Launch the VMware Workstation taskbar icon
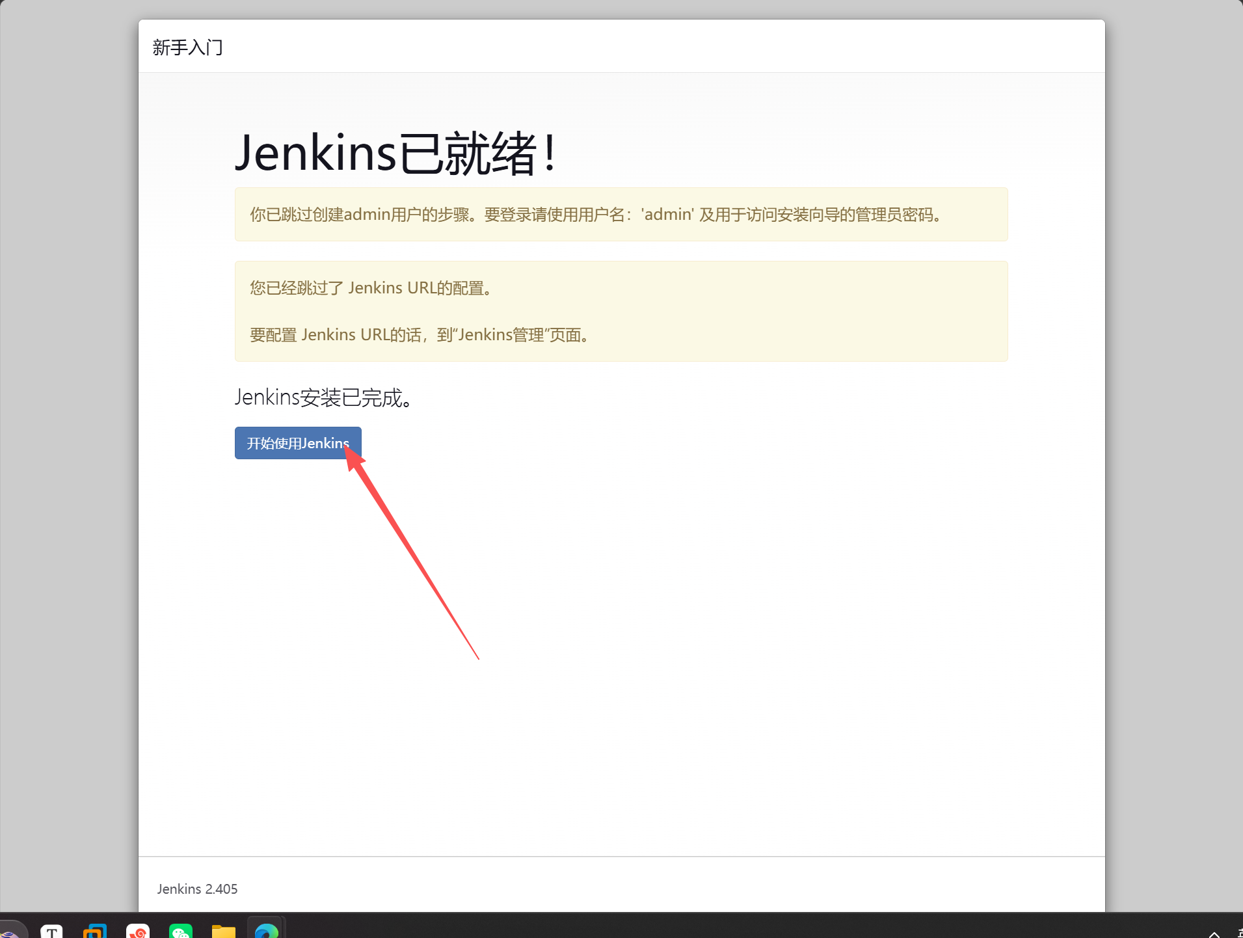The height and width of the screenshot is (938, 1243). [x=95, y=931]
